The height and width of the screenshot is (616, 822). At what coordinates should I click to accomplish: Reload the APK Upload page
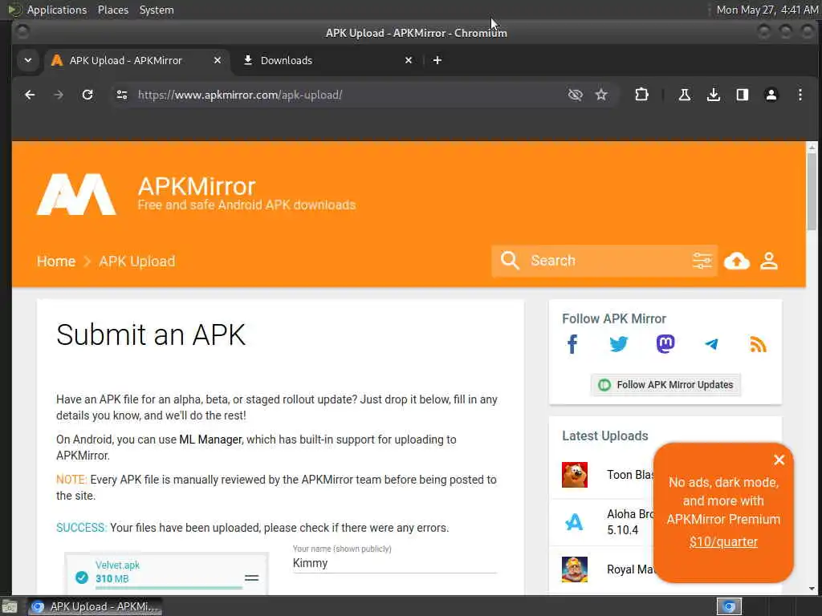pyautogui.click(x=87, y=95)
